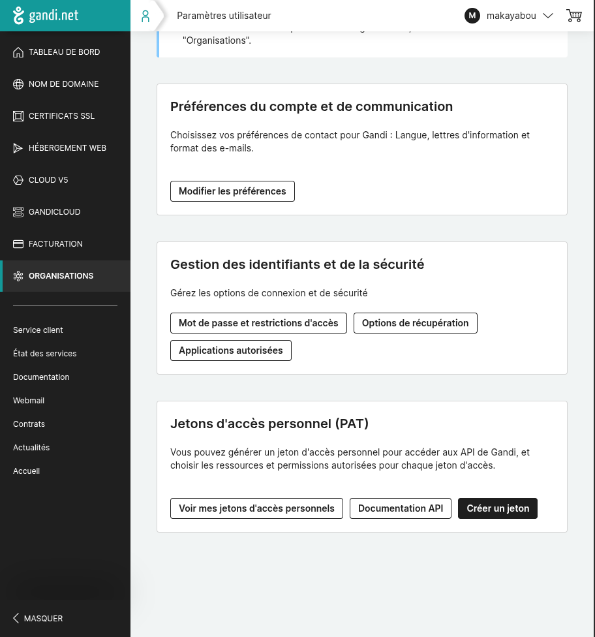Open the Service client link
The height and width of the screenshot is (637, 595).
click(38, 330)
